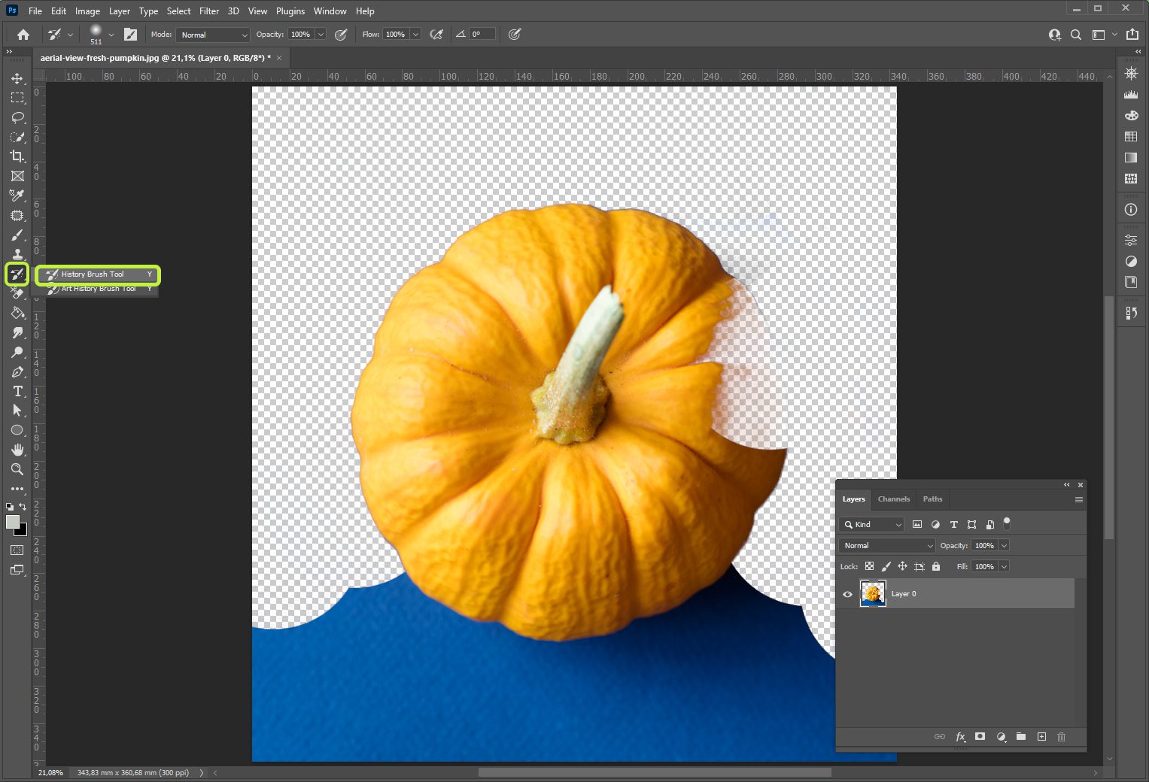Select the Eyedropper tool

pyautogui.click(x=17, y=195)
